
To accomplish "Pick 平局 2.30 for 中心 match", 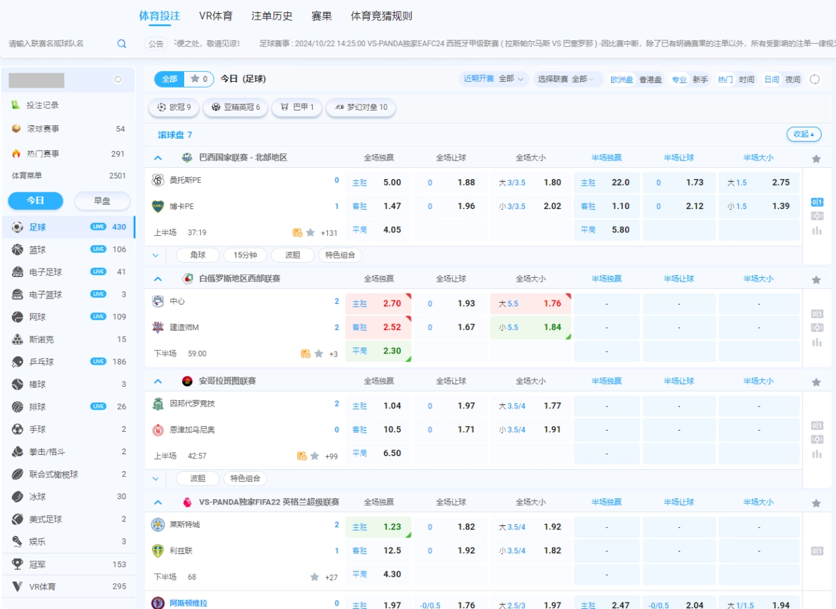I will 379,351.
